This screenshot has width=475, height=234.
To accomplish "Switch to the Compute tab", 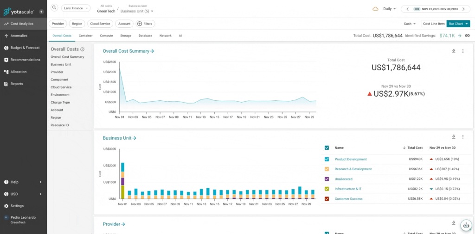I will click(106, 36).
